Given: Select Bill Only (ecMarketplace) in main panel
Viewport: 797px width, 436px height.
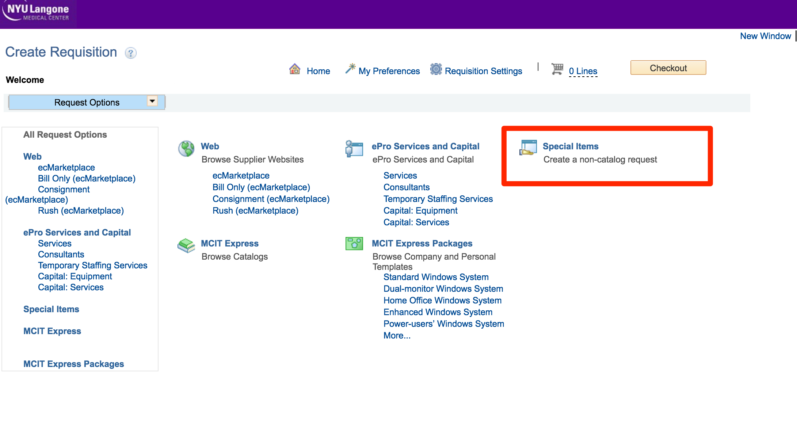Looking at the screenshot, I should (x=262, y=187).
